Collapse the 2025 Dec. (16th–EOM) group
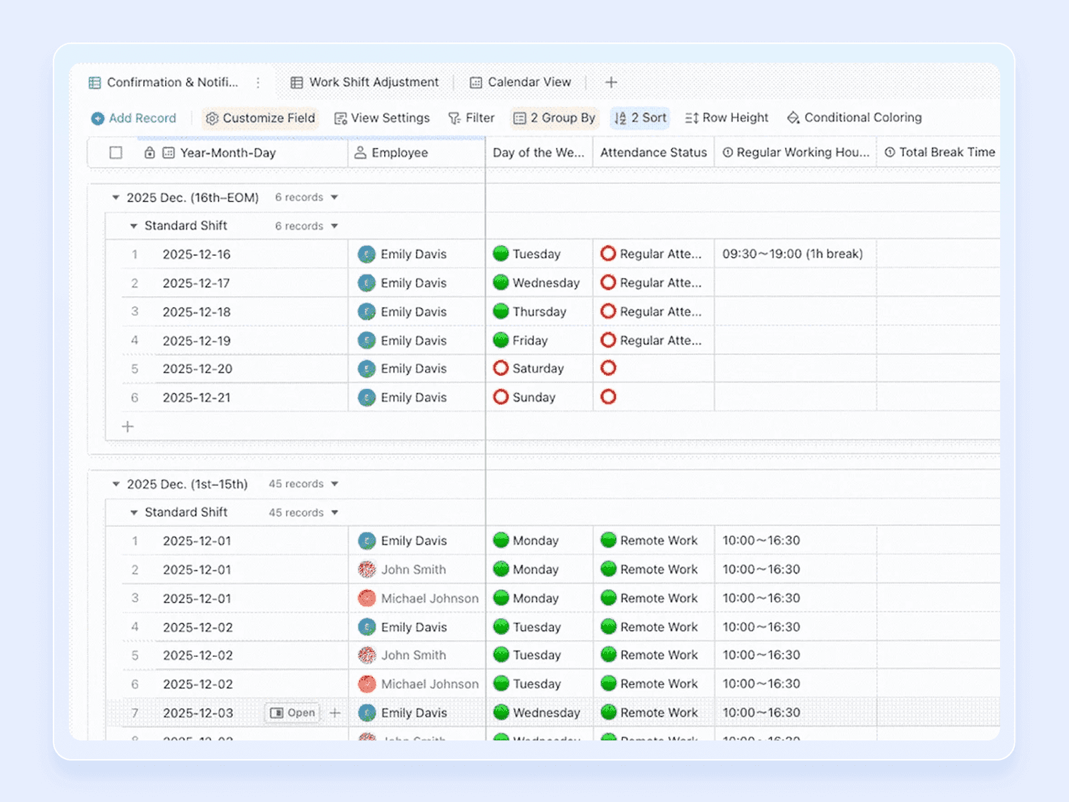This screenshot has height=802, width=1069. pyautogui.click(x=117, y=197)
